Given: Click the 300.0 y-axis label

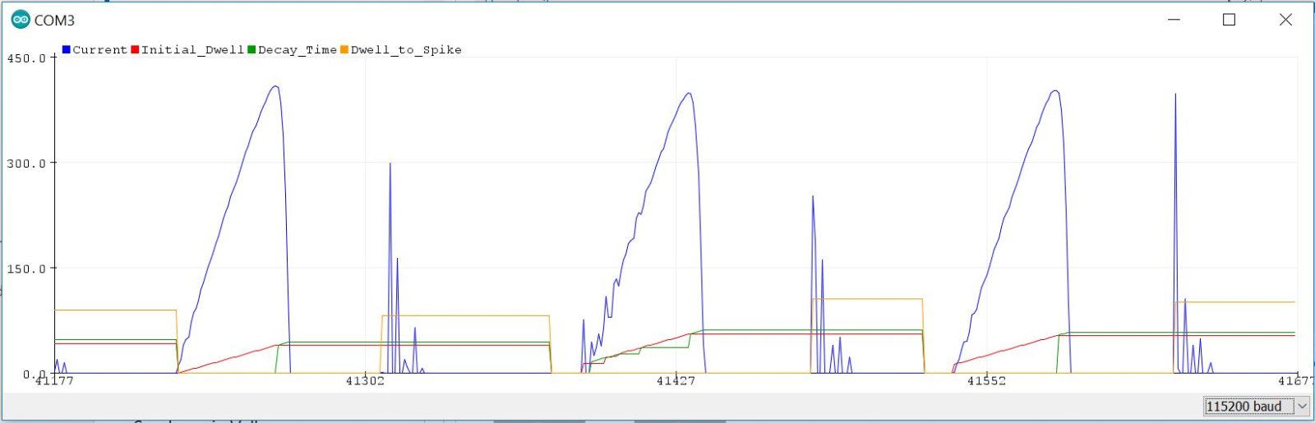Looking at the screenshot, I should pos(26,163).
